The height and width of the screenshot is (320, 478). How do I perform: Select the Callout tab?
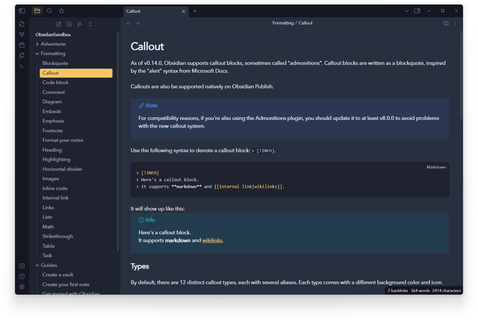[x=156, y=11]
